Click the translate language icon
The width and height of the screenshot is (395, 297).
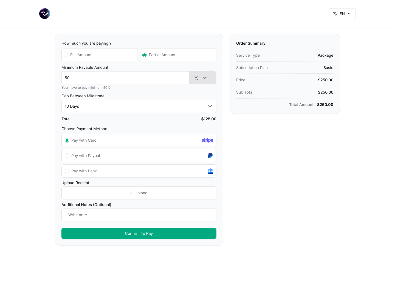pos(335,14)
